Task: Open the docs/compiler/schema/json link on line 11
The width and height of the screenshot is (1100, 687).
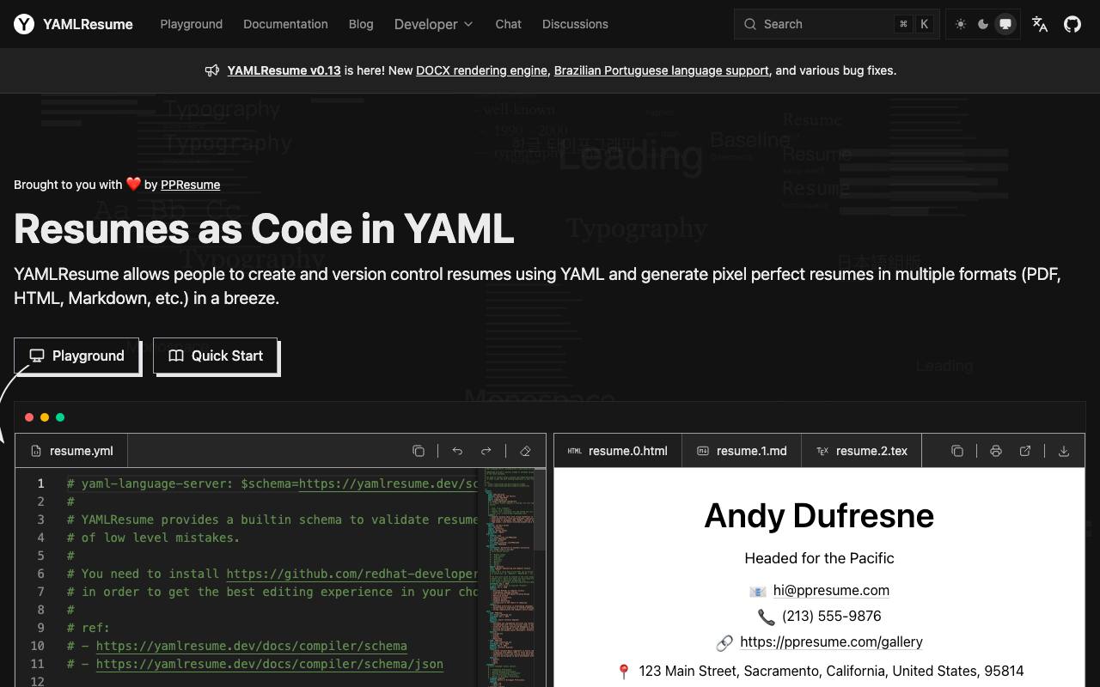Action: click(x=270, y=664)
